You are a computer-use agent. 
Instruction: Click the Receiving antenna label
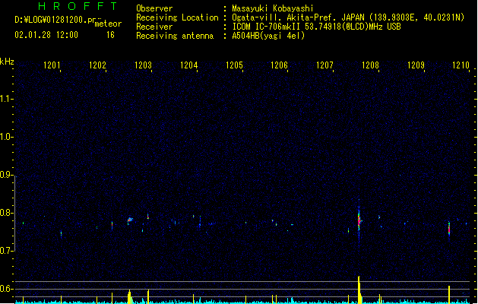pos(175,36)
